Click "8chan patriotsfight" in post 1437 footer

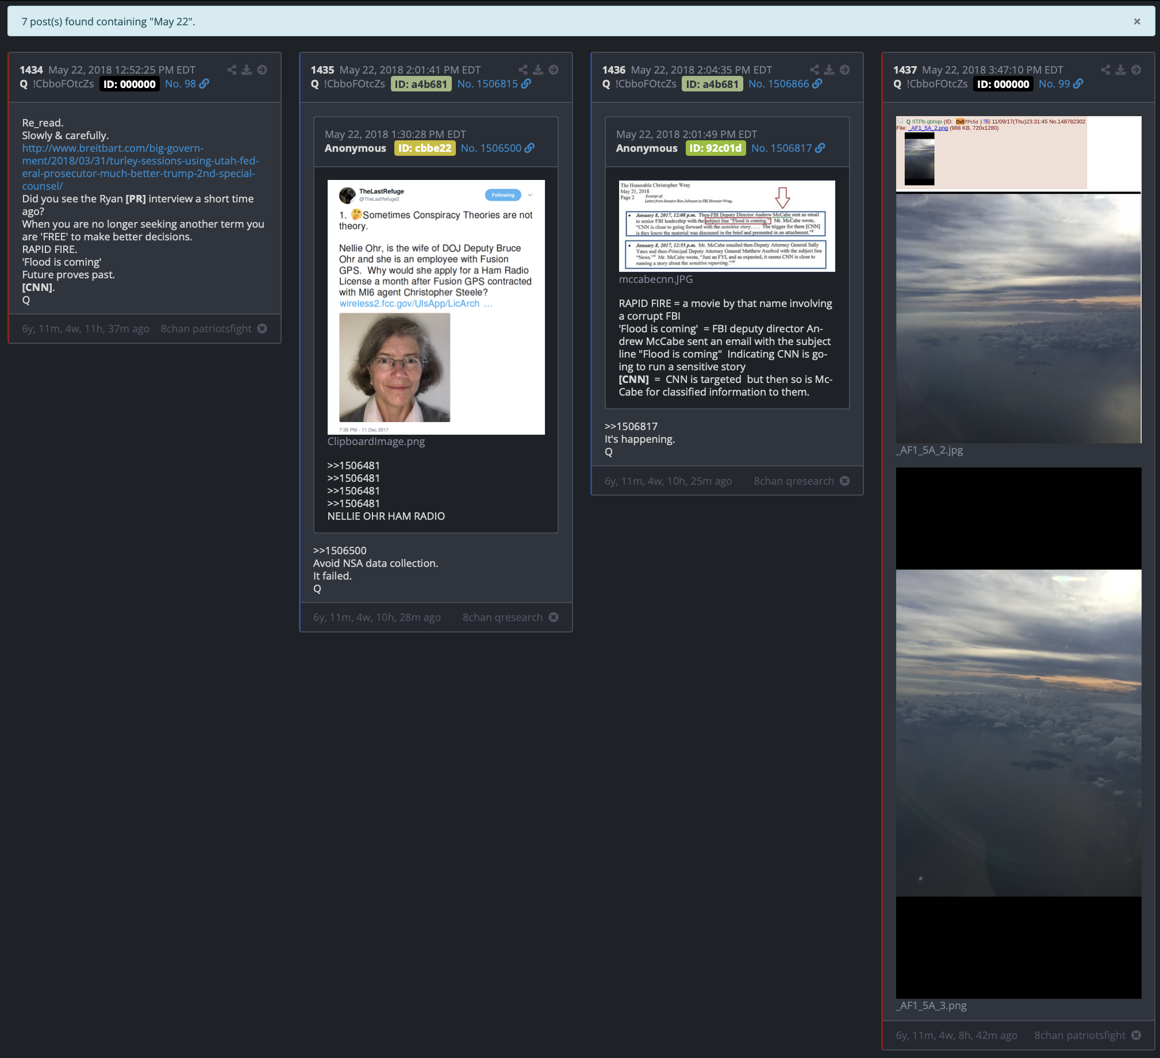coord(1080,1035)
